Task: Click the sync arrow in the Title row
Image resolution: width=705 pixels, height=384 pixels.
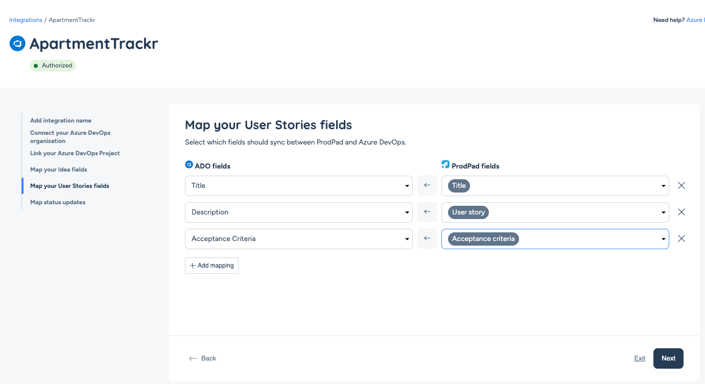Action: (427, 186)
